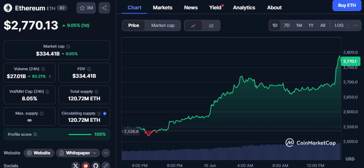Viewport: 364px width, 168px height.
Task: Show FDV info icon
Action: (89, 69)
